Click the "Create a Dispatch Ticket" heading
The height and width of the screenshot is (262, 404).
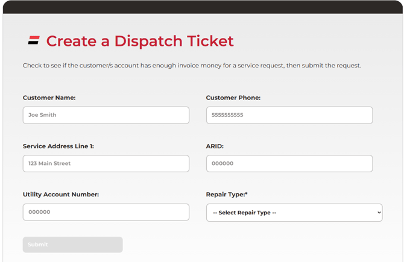click(x=140, y=41)
